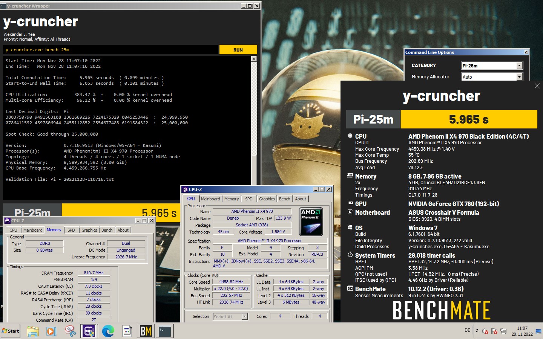The image size is (543, 339).
Task: Click the RUN button in y-cruncher Wrapper
Action: click(238, 50)
